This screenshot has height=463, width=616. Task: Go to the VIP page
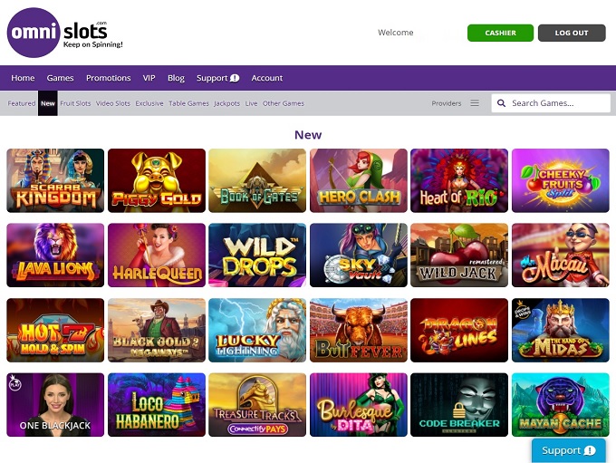click(149, 78)
